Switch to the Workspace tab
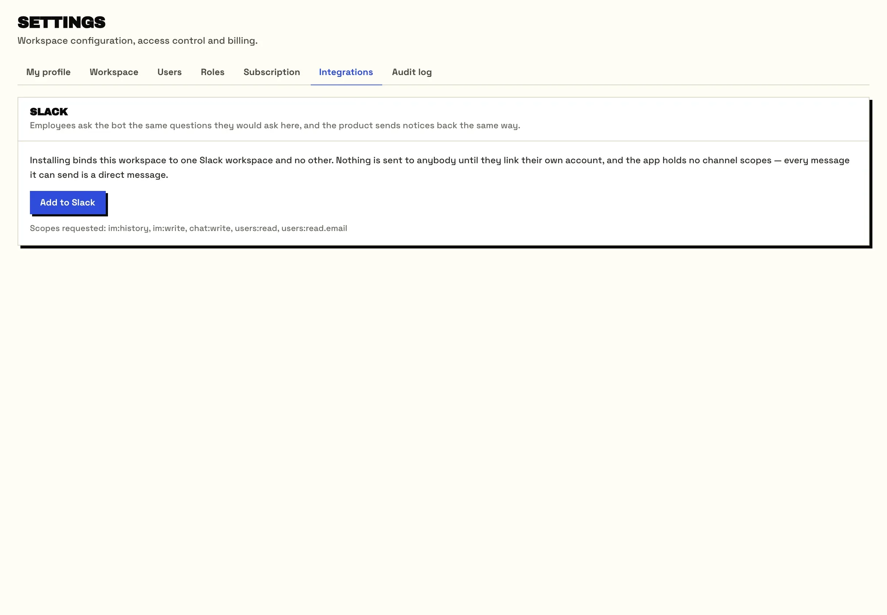Image resolution: width=887 pixels, height=615 pixels. 114,72
